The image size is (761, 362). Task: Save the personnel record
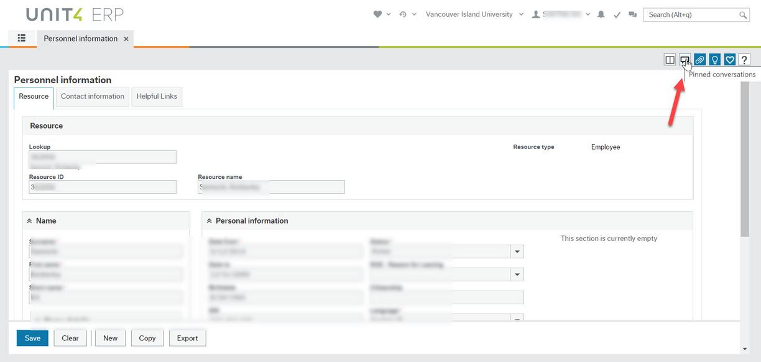pos(32,338)
